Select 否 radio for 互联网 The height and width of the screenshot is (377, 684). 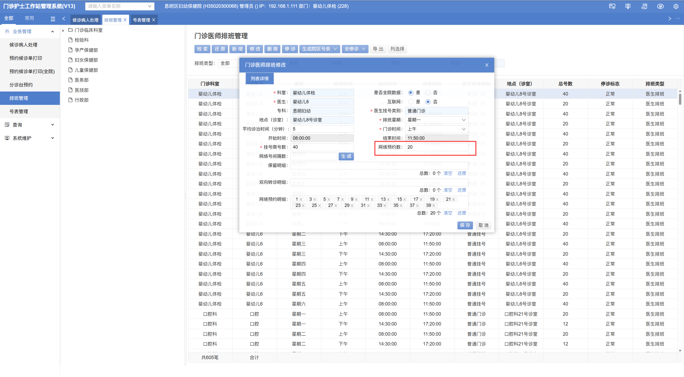(428, 102)
